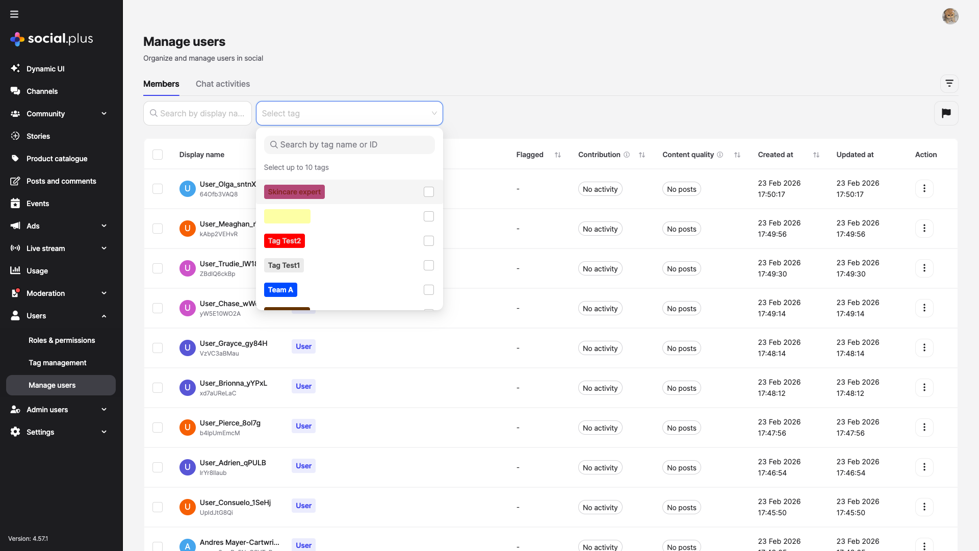Select the yellow tag swatch
This screenshot has height=551, width=979.
(x=287, y=216)
